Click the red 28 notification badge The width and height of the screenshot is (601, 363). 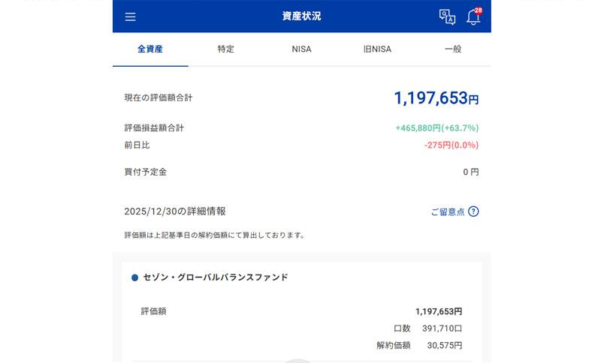point(479,10)
